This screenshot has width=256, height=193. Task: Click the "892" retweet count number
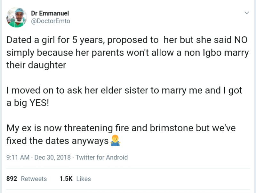[x=12, y=179]
